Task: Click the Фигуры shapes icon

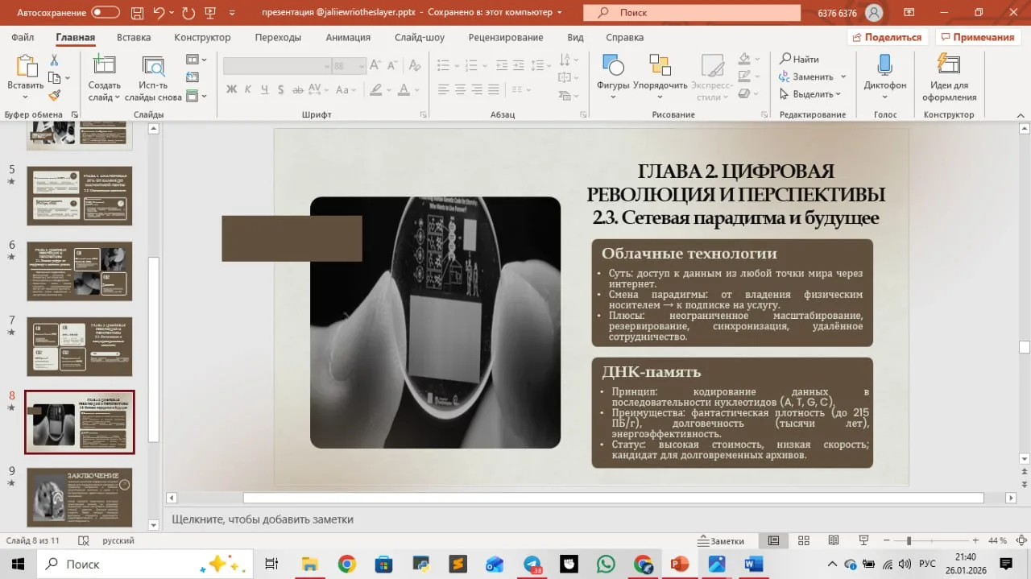Action: [613, 65]
